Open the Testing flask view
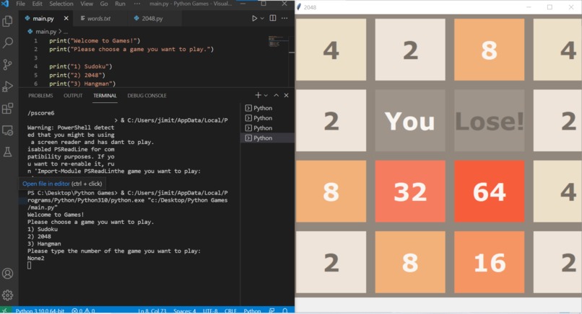The width and height of the screenshot is (582, 314). pyautogui.click(x=7, y=152)
